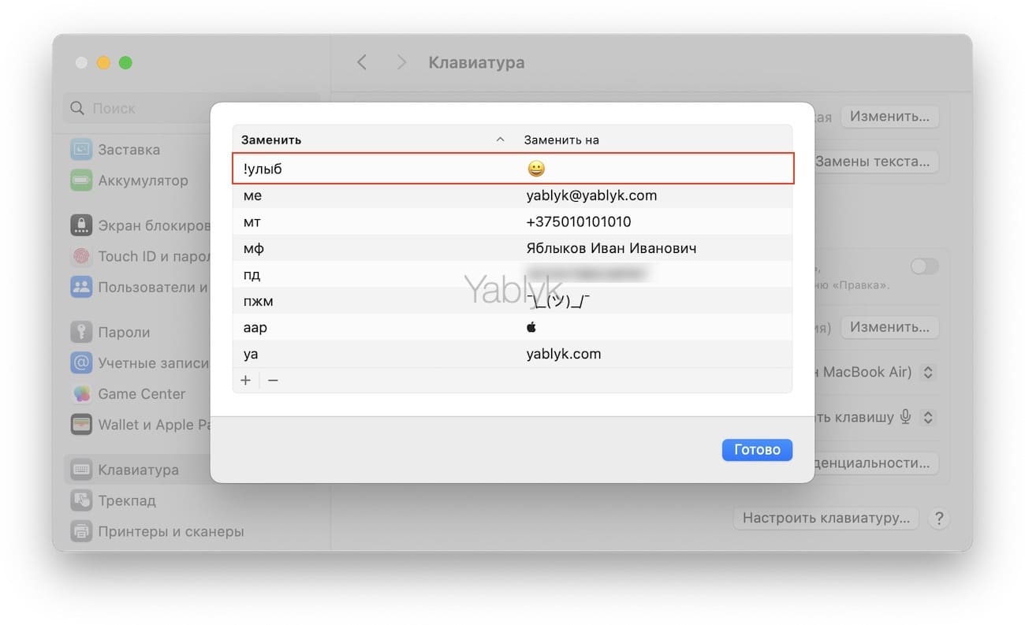Open Аккумулятор settings in sidebar
Viewport: 1025px width, 625px height.
[x=143, y=180]
